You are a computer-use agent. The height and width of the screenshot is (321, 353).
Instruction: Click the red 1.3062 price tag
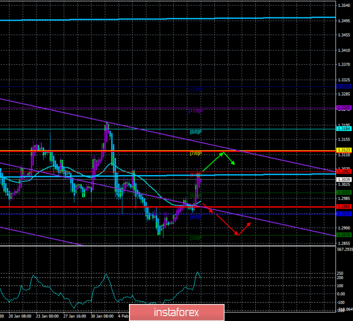pos(344,171)
